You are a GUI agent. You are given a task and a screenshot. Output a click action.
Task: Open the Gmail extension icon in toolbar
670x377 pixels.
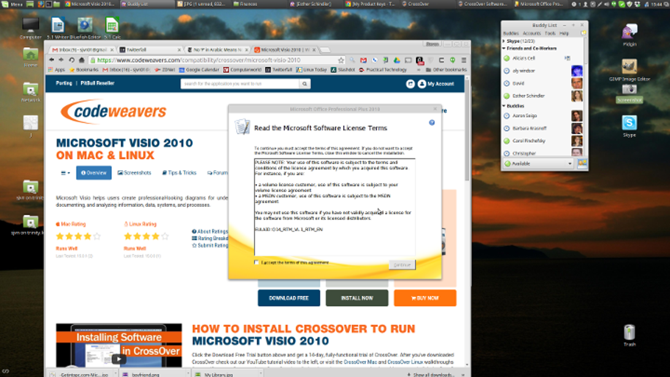tap(363, 60)
